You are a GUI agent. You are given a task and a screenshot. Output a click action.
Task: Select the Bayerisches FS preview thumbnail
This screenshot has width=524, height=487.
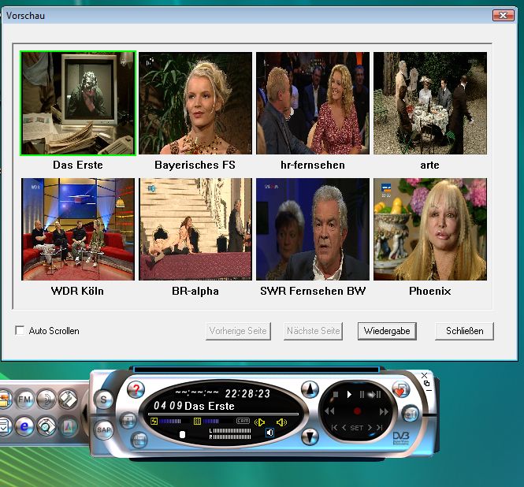[195, 103]
